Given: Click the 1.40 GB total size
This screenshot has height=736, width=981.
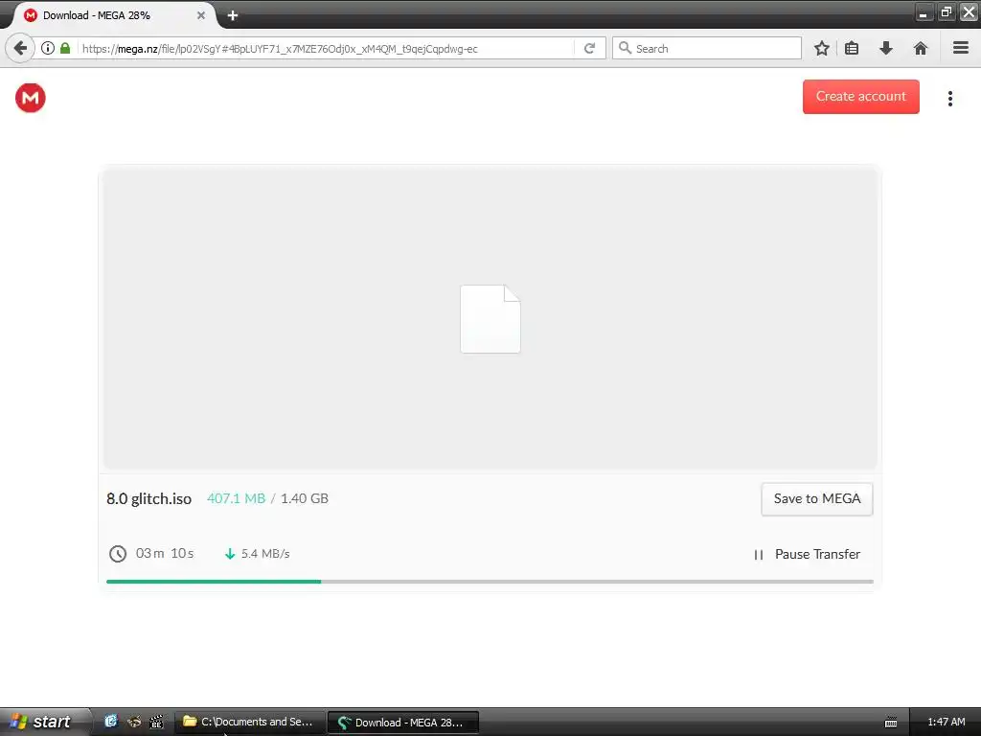Looking at the screenshot, I should [x=305, y=498].
